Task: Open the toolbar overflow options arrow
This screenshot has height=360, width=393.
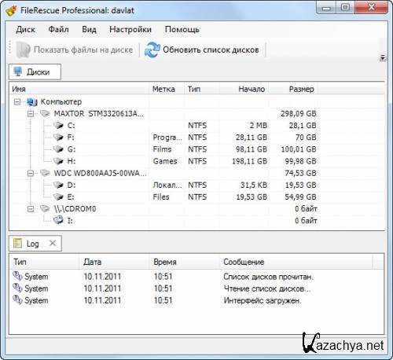Action: click(x=383, y=58)
